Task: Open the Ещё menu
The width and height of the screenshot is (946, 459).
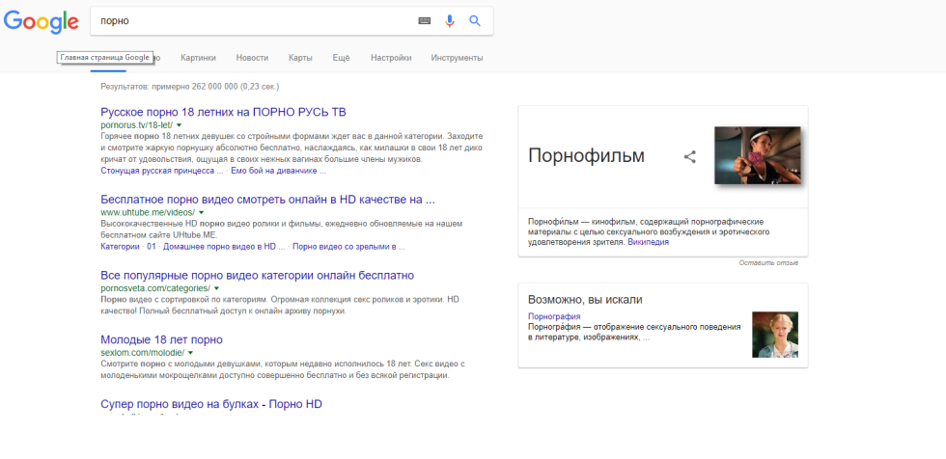Action: (341, 58)
